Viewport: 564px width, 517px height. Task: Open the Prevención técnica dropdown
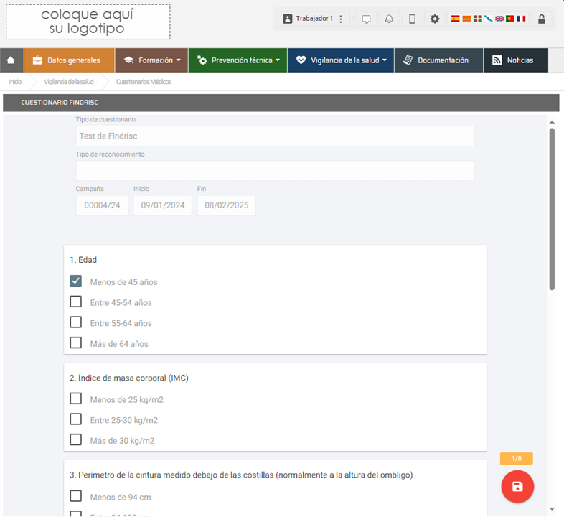pos(238,60)
